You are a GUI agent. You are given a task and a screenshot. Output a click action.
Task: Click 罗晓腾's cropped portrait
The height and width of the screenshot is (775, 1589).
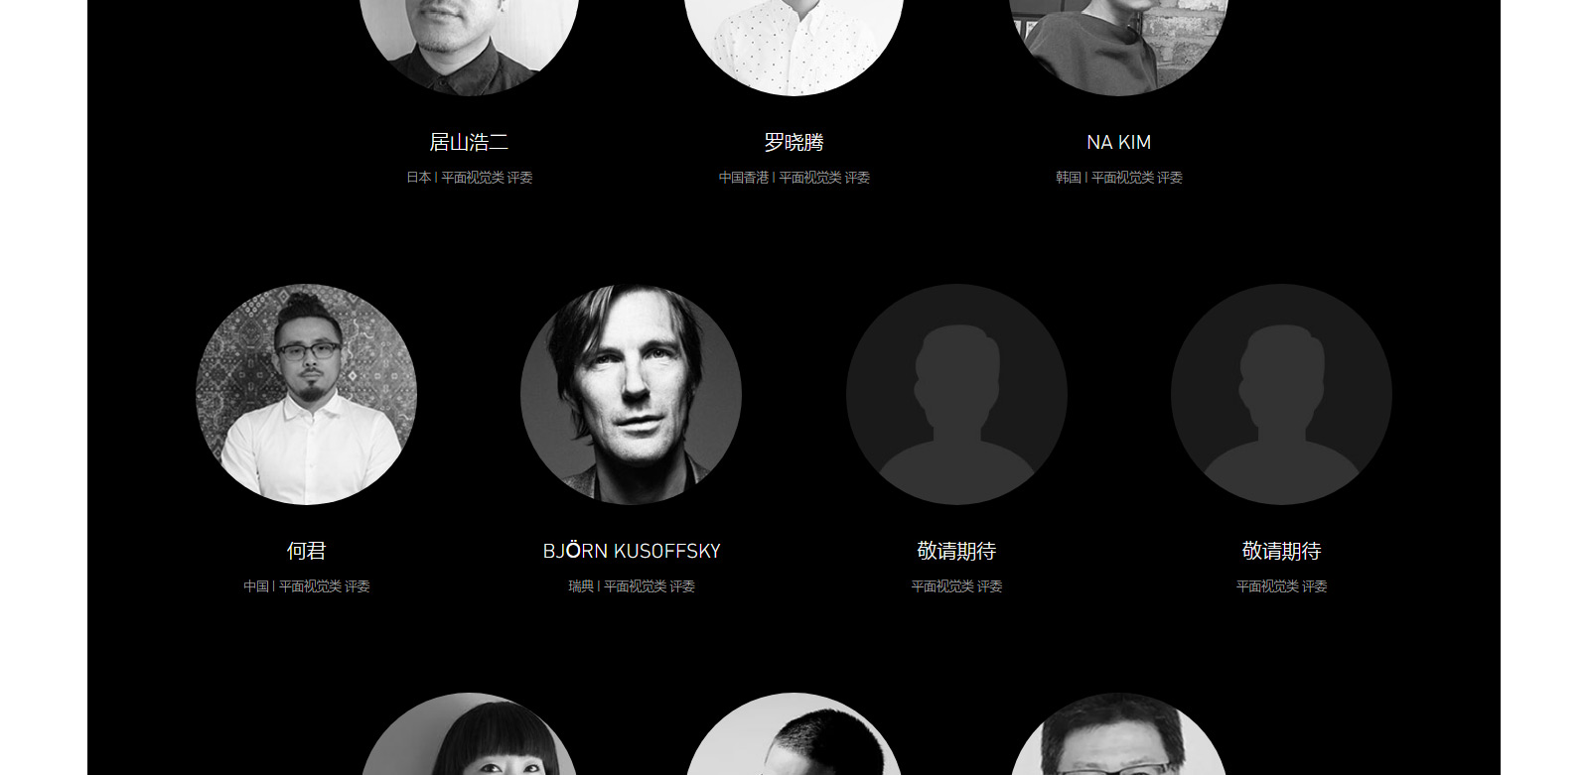click(794, 45)
